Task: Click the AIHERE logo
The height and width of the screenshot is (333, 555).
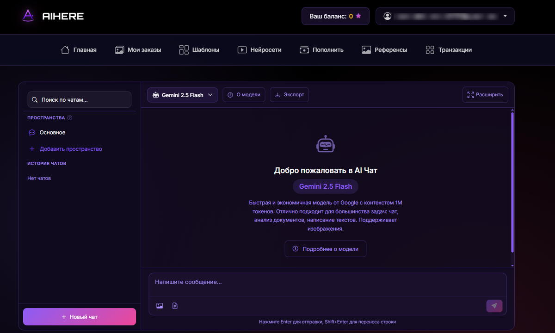Action: (53, 16)
